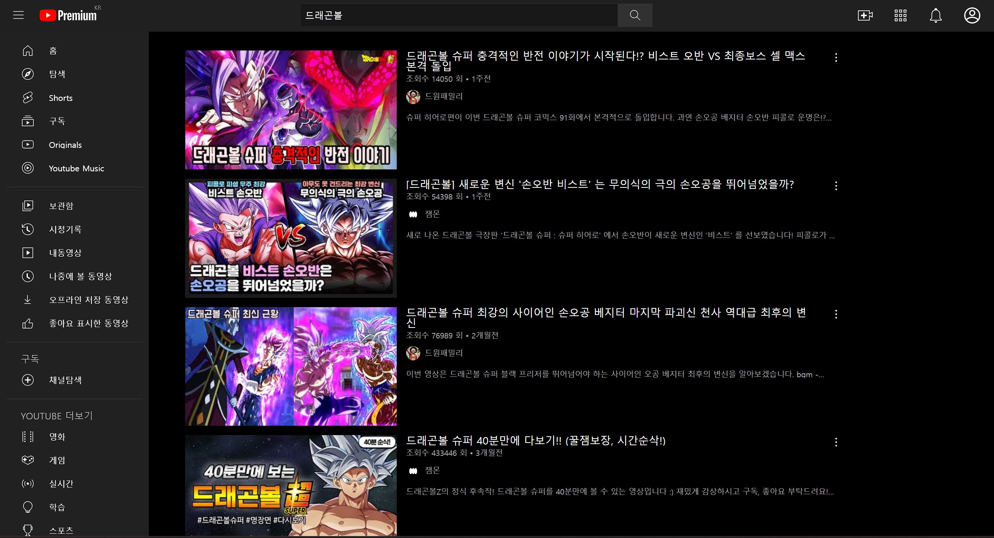Click the search magnifier button
Viewport: 994px width, 538px height.
634,15
